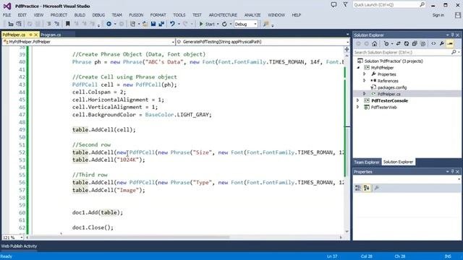Click the feedback speech bubble icon
Viewport: 463px width, 260px height.
click(334, 5)
